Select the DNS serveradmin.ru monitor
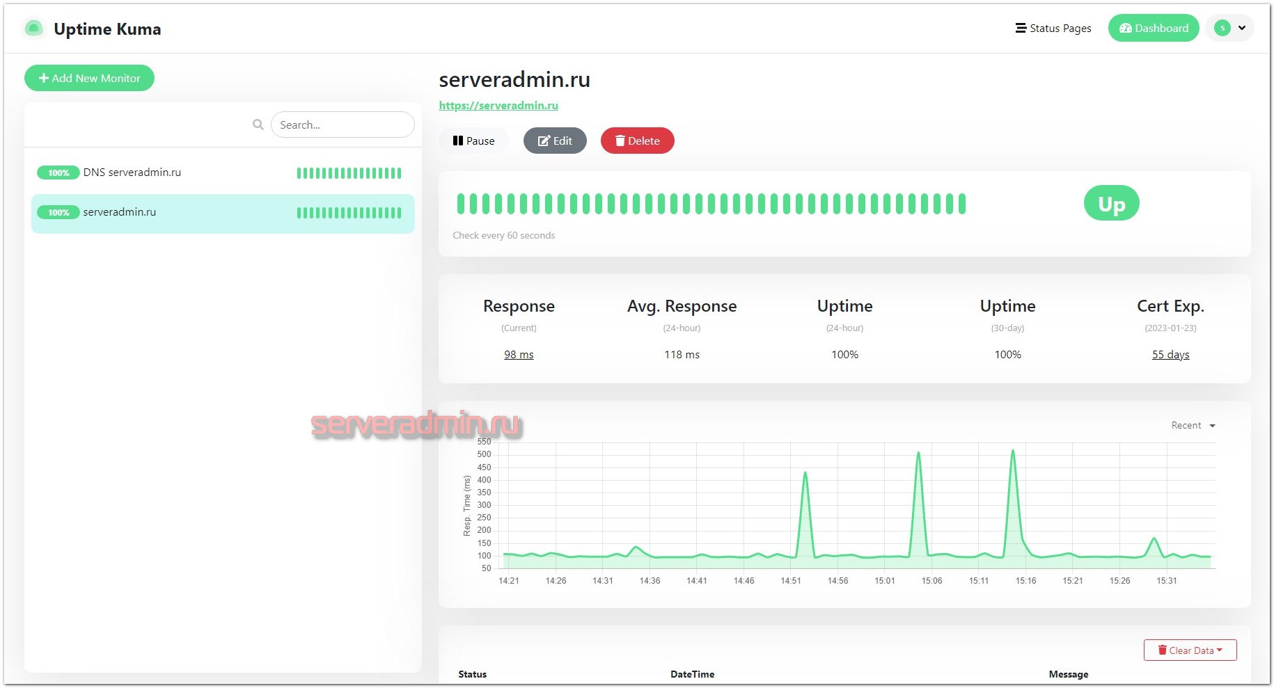Viewport: 1274px width, 688px height. point(132,172)
